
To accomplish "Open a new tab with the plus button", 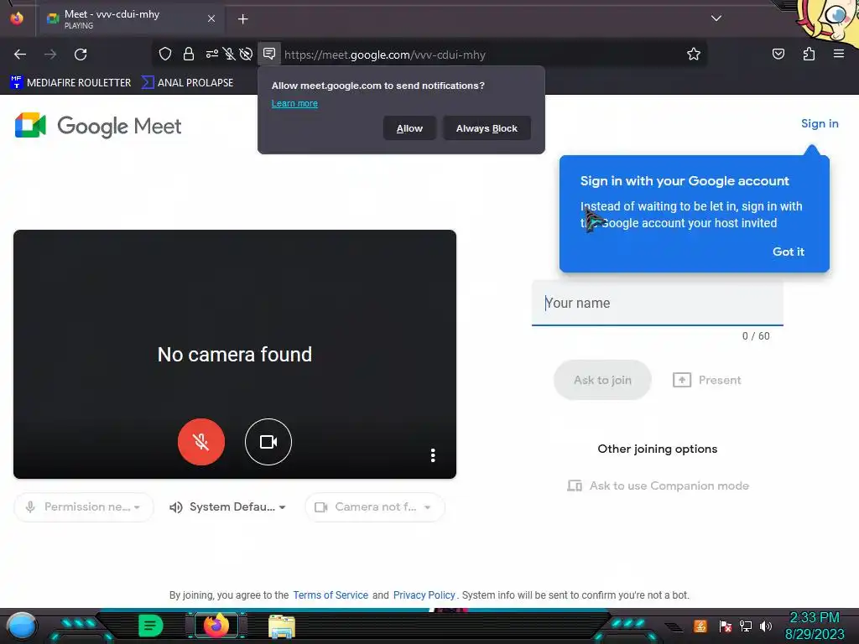I will 242,19.
